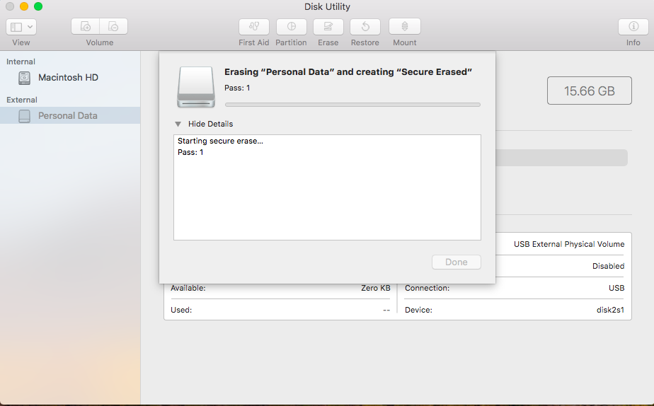
Task: Click the Disk Utility window title
Action: pos(327,6)
